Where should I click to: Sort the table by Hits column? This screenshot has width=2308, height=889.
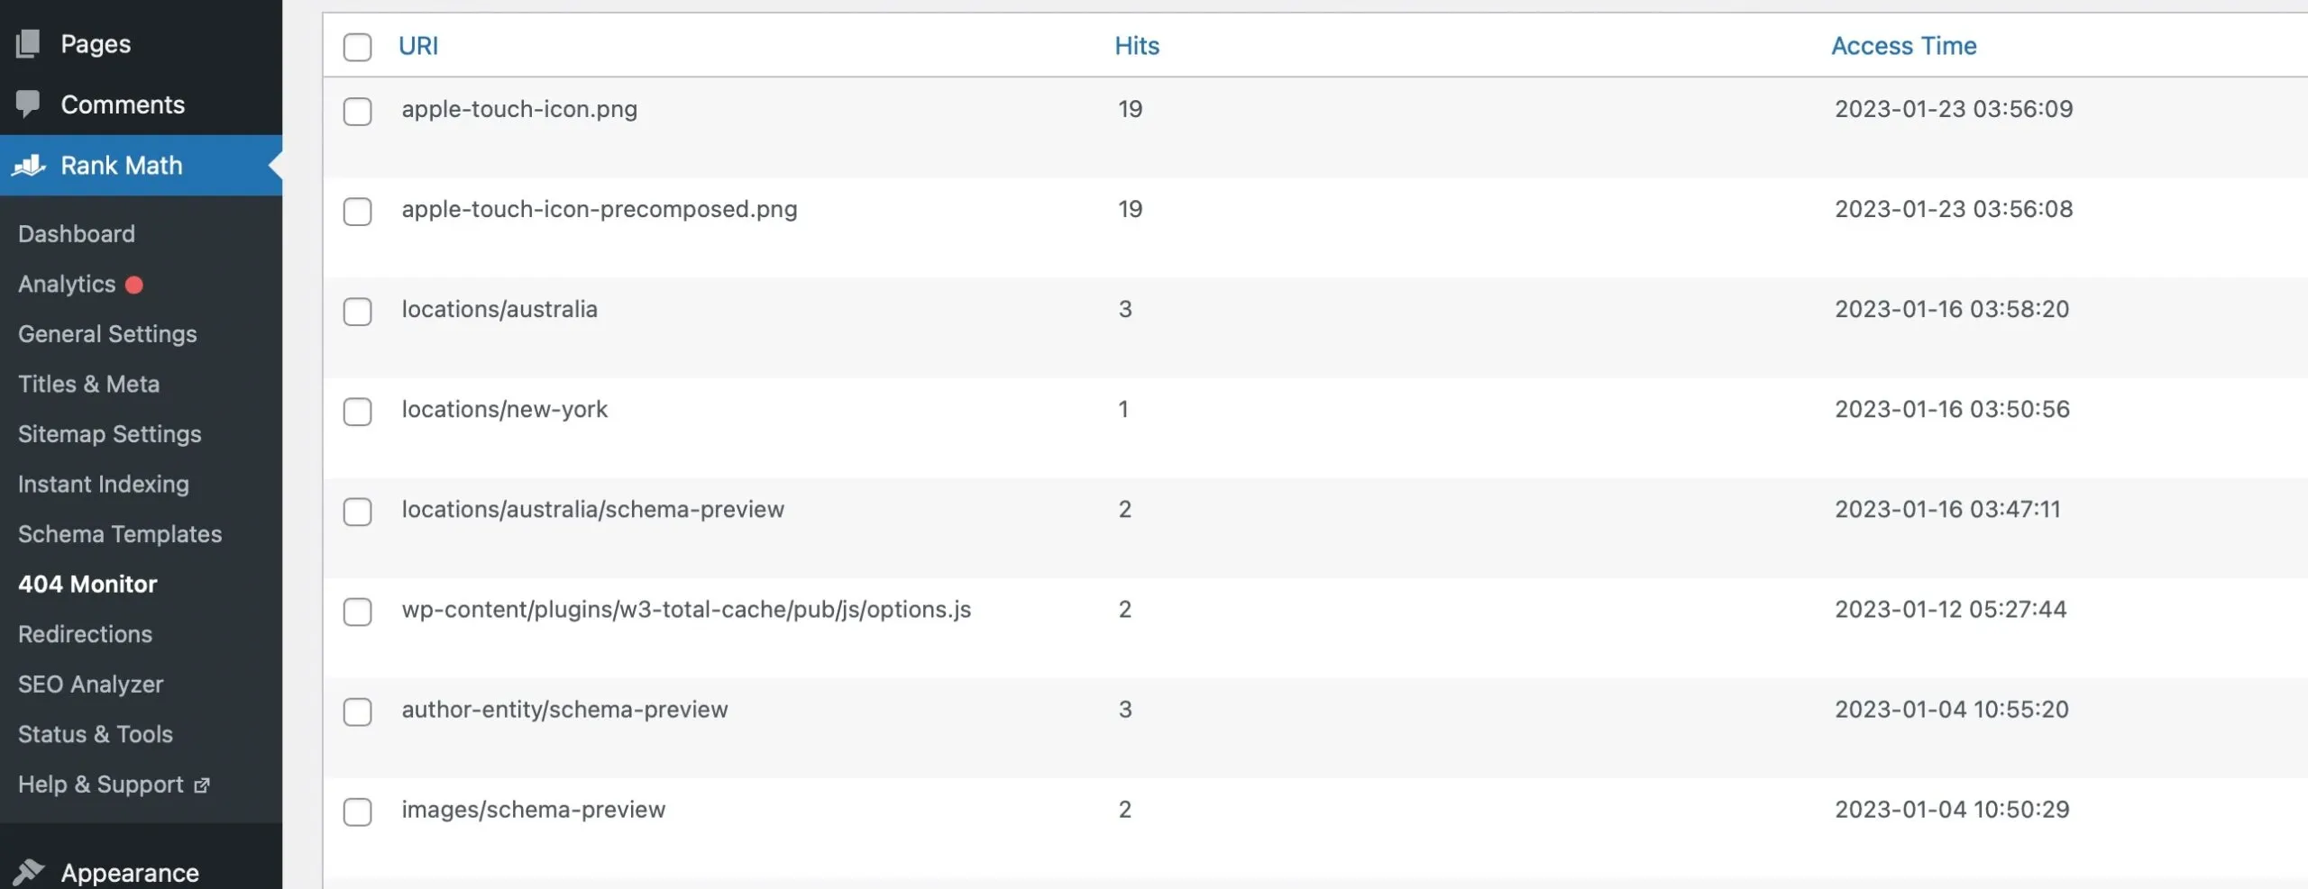[1137, 46]
